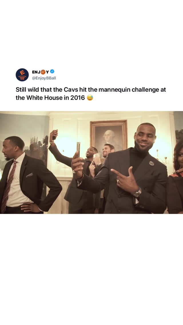Open the EnjoyBBall profile avatar
This screenshot has height=325, width=183.
tap(22, 75)
